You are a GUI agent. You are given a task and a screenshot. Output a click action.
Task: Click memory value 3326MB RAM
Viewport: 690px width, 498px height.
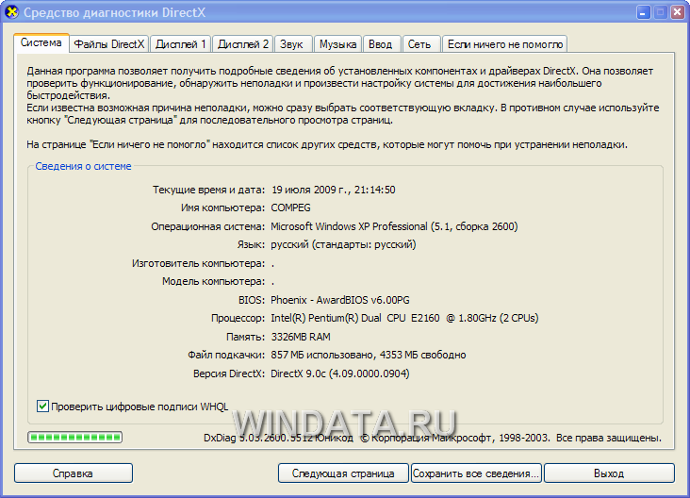(301, 338)
